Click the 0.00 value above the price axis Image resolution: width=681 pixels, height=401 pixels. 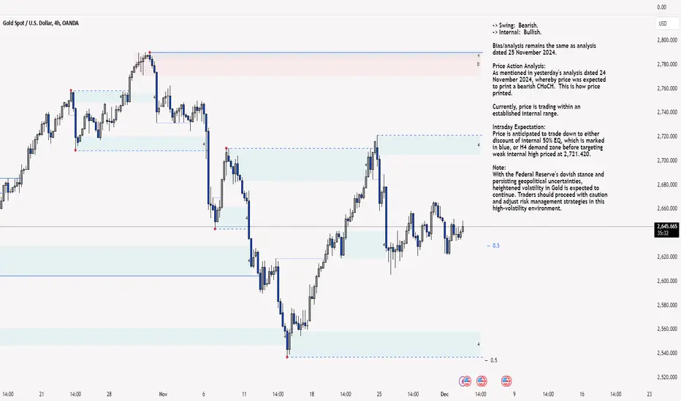pyautogui.click(x=661, y=7)
